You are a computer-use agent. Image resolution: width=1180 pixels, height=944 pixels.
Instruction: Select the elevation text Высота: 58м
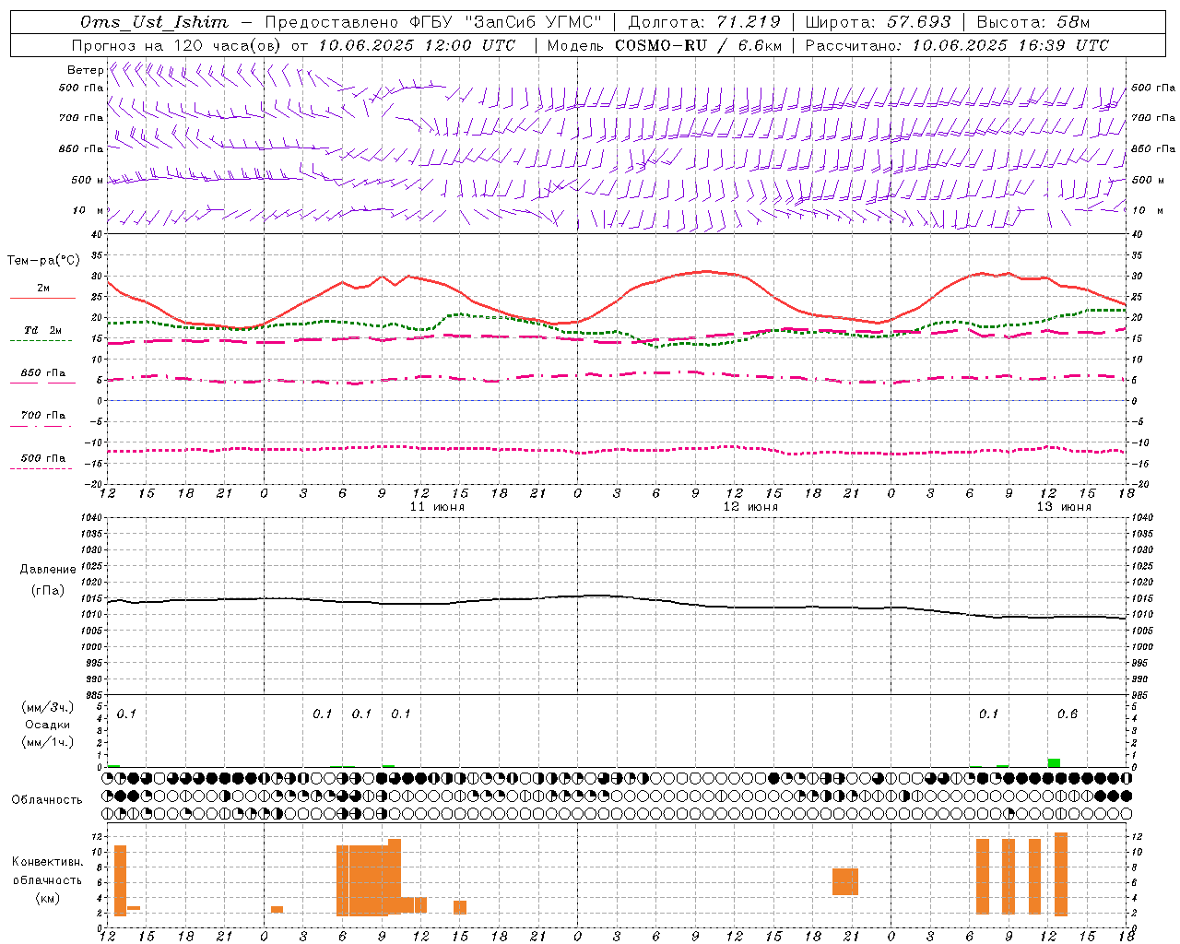(1032, 22)
